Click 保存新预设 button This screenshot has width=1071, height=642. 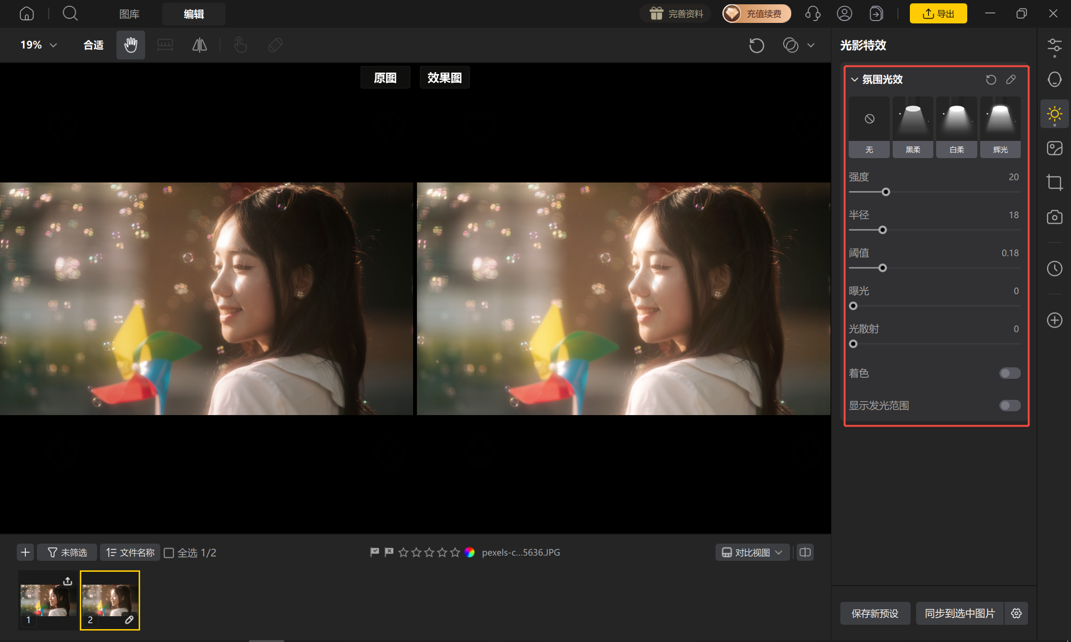pos(875,613)
